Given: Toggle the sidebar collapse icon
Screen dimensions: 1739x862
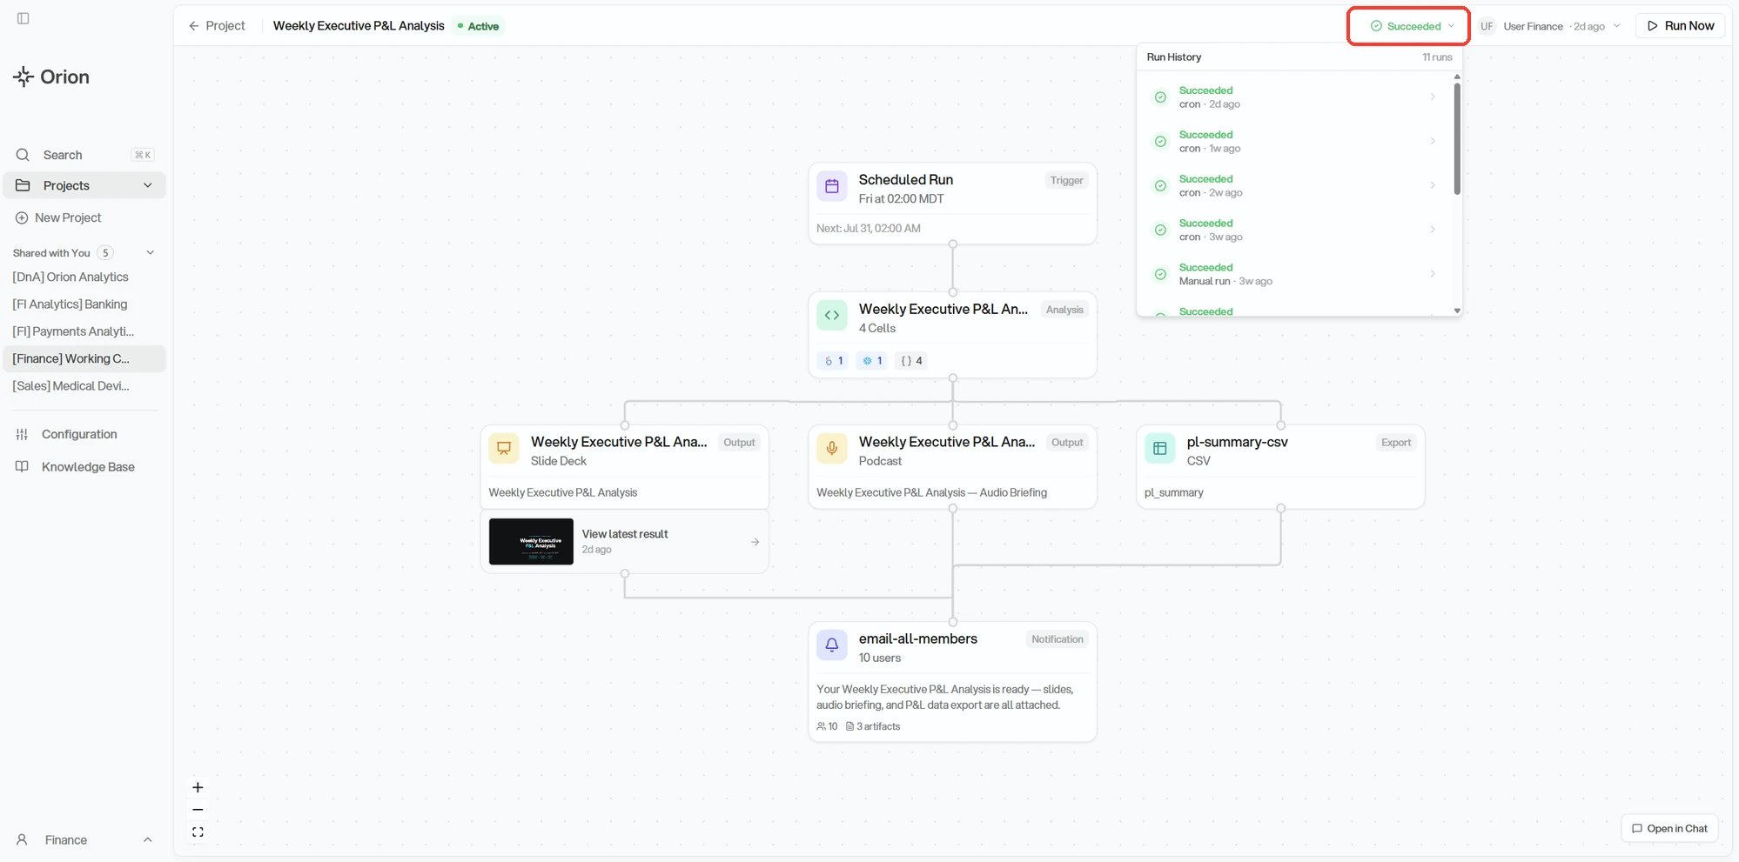Looking at the screenshot, I should (23, 18).
